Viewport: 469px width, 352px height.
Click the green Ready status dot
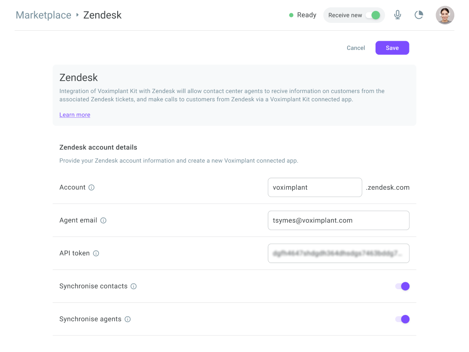[x=291, y=15]
